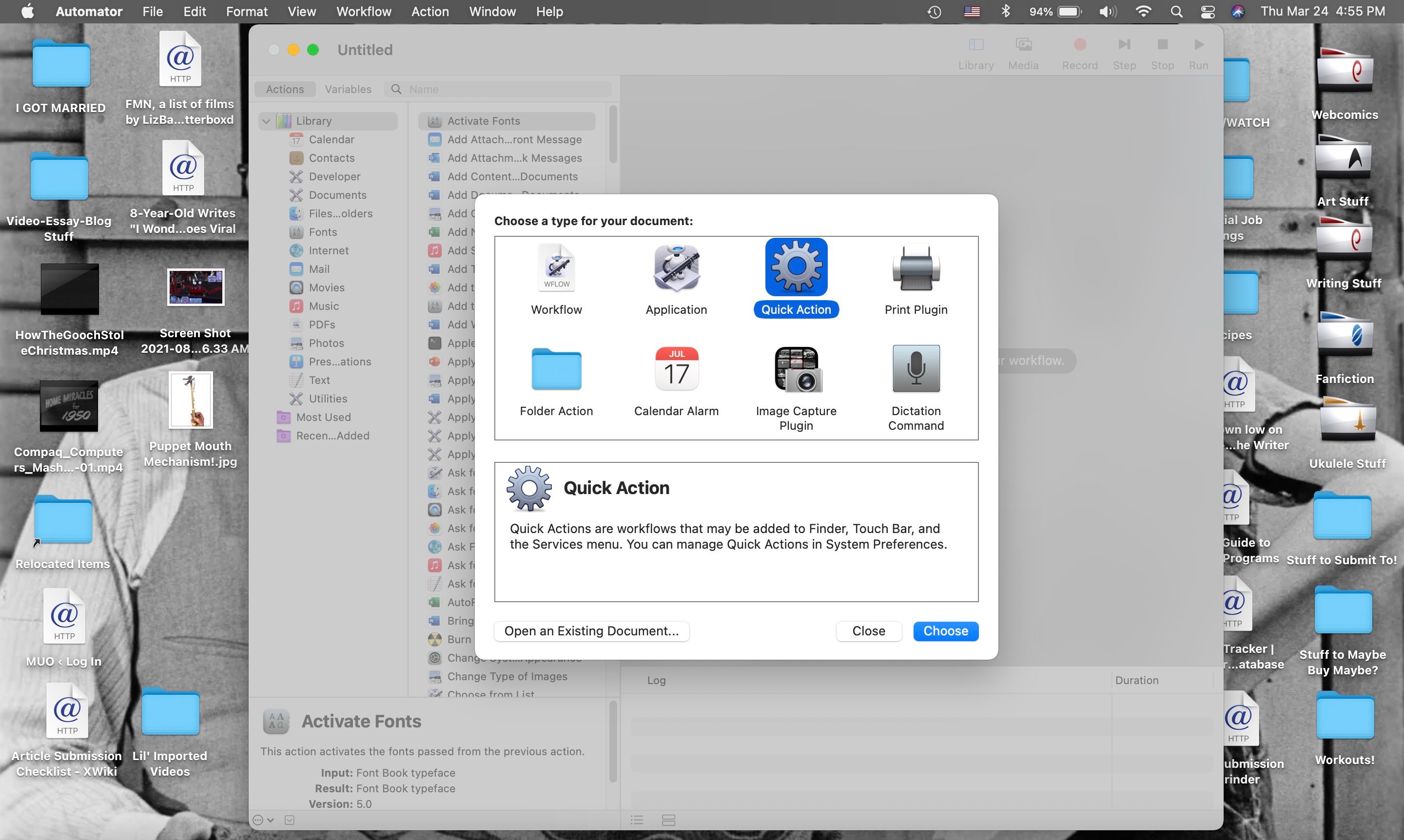Click the Actions tab in Automator sidebar
Screen dimensions: 1404x840
[284, 89]
